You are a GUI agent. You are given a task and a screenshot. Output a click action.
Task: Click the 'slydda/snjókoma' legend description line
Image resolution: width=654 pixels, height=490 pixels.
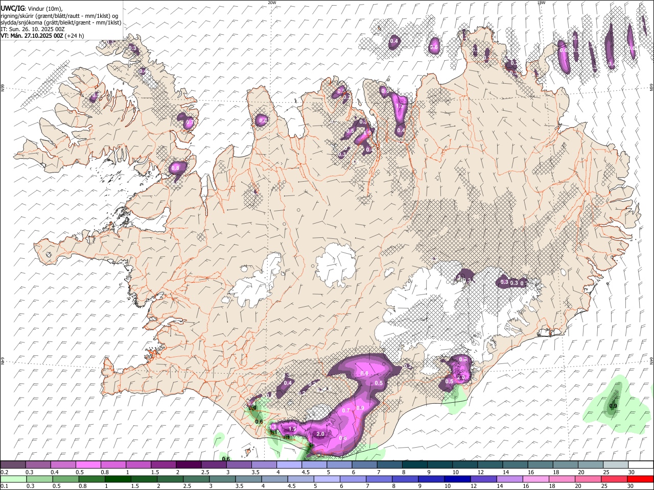[61, 22]
